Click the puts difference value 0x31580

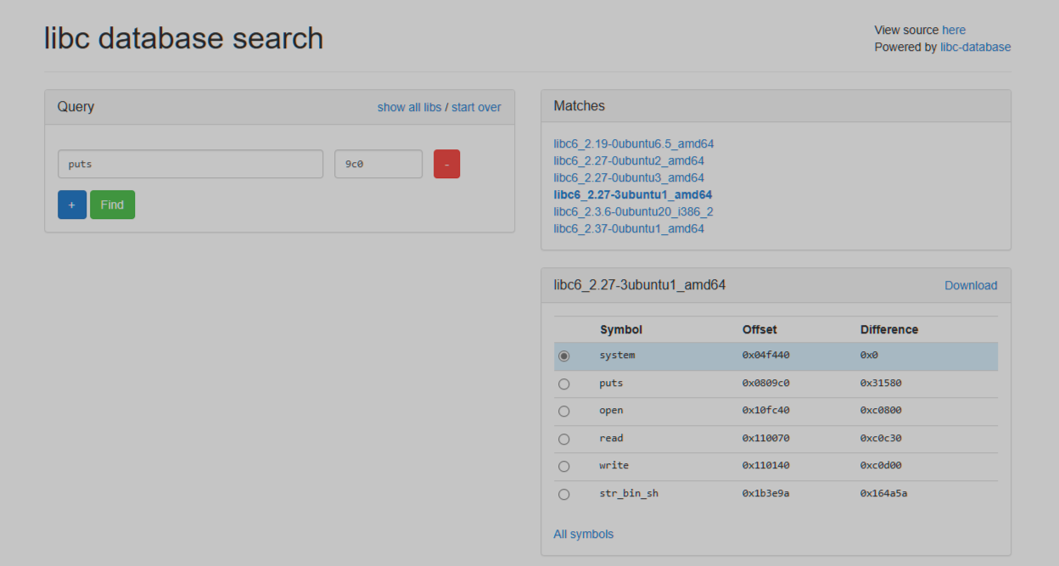coord(881,384)
